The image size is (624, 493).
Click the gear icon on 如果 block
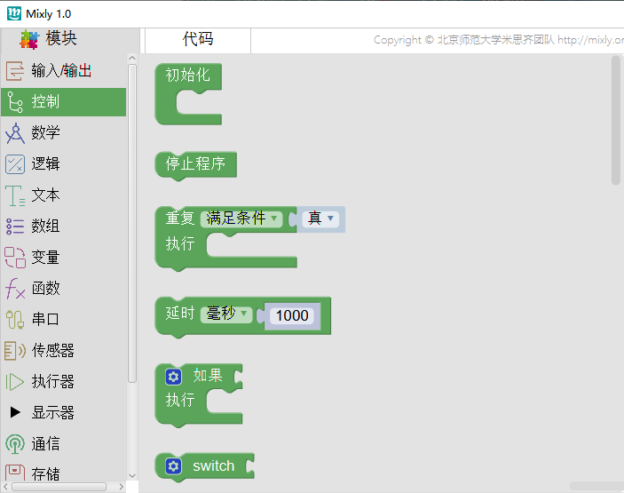(x=173, y=377)
